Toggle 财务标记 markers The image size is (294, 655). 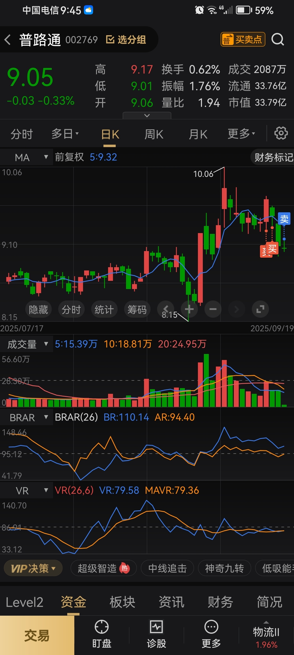(273, 157)
